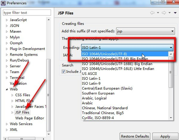Choose ISO 10646/Unicode(UTF-16BE) Big Endian
Image resolution: width=179 pixels, height=140 pixels.
tap(125, 64)
